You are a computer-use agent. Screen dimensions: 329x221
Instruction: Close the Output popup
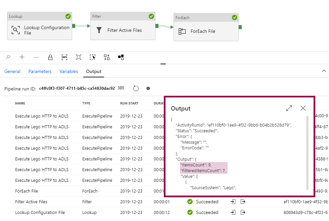point(303,108)
